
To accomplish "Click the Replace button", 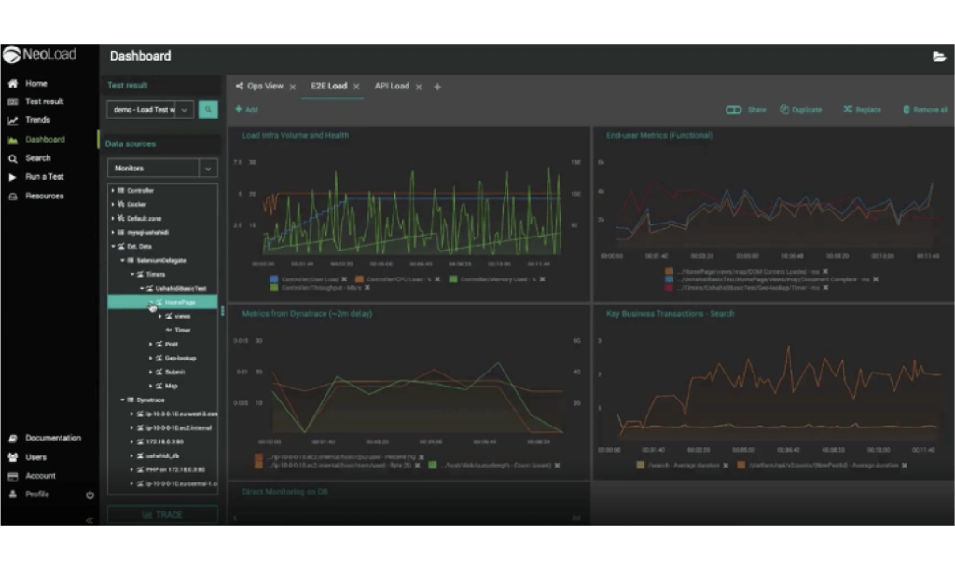I will pyautogui.click(x=862, y=110).
